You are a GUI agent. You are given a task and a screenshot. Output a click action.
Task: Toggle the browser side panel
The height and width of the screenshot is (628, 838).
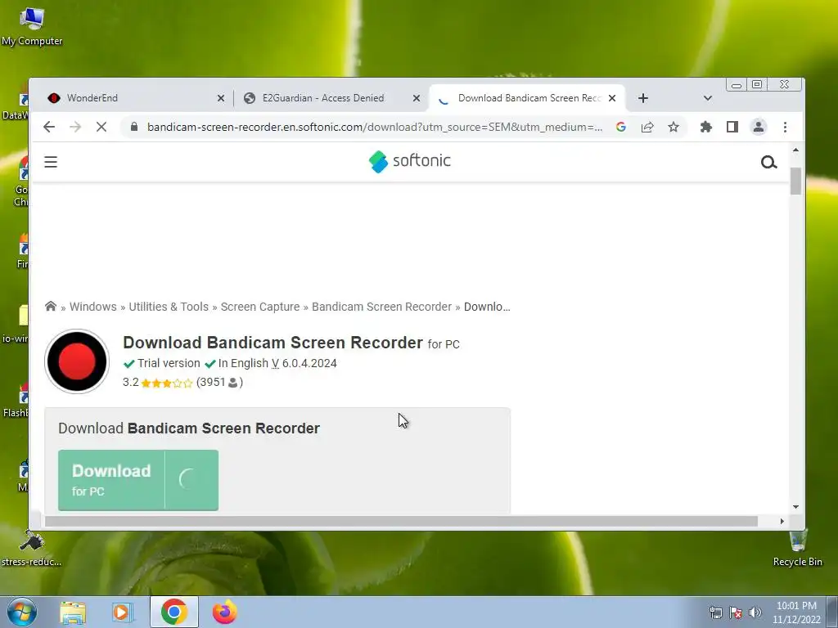point(732,127)
